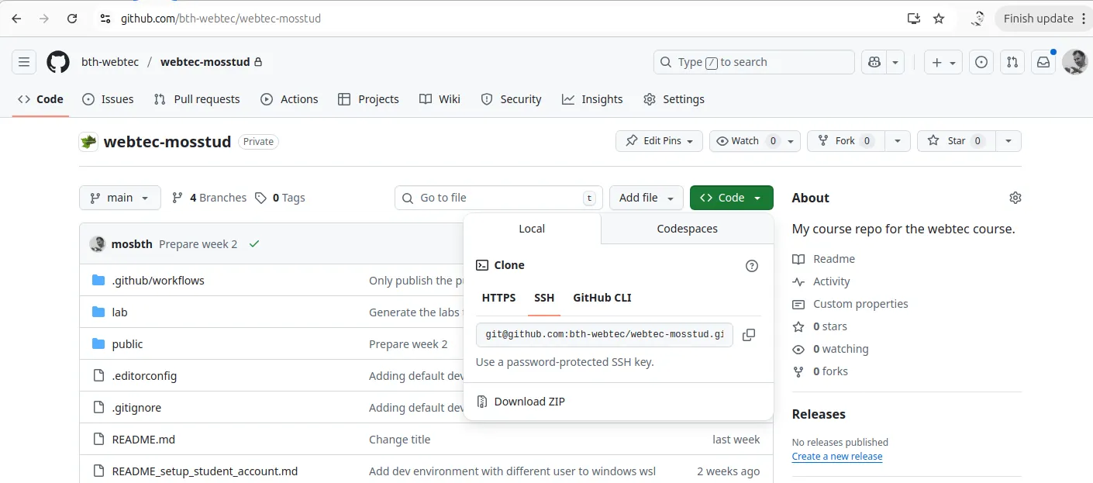
Task: Go to the Actions tab
Action: 289,99
